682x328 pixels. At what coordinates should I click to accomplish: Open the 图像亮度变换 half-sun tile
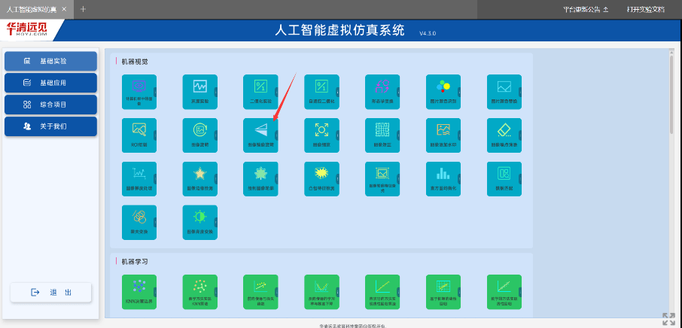(199, 223)
